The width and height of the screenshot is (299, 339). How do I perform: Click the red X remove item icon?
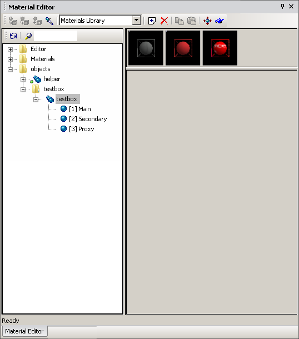point(165,21)
